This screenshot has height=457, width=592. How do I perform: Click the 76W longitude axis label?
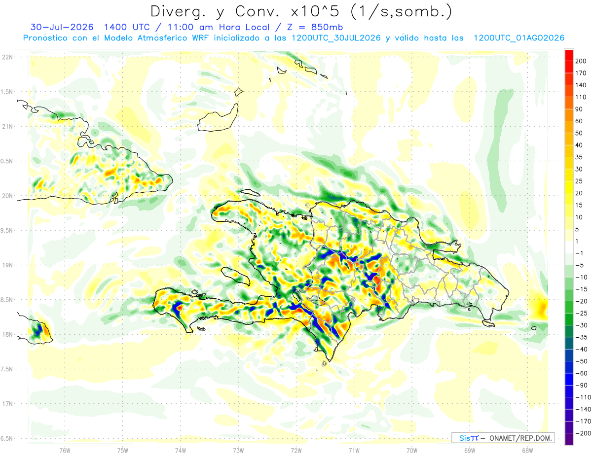pos(65,450)
